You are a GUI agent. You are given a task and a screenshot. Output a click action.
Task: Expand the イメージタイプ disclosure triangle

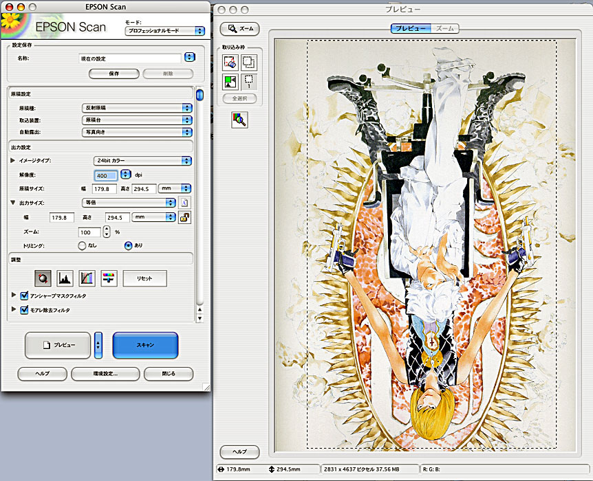(13, 161)
